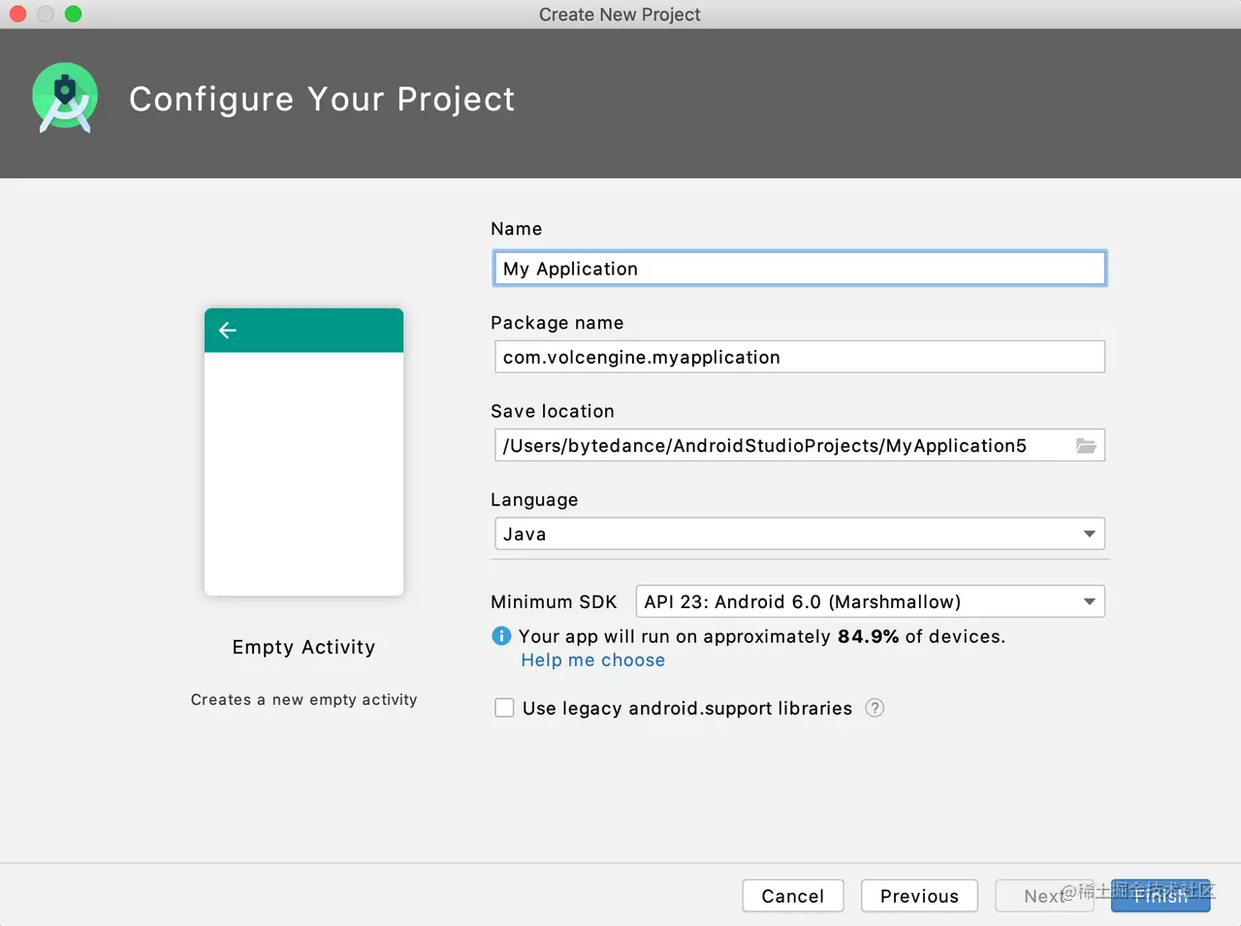Click the Creates a new empty activity text
This screenshot has width=1241, height=926.
303,700
